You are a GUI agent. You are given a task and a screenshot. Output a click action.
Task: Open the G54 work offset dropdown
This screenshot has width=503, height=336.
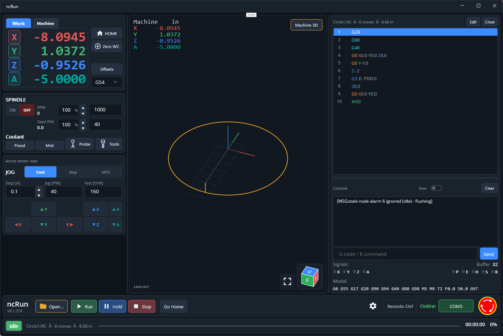click(107, 82)
